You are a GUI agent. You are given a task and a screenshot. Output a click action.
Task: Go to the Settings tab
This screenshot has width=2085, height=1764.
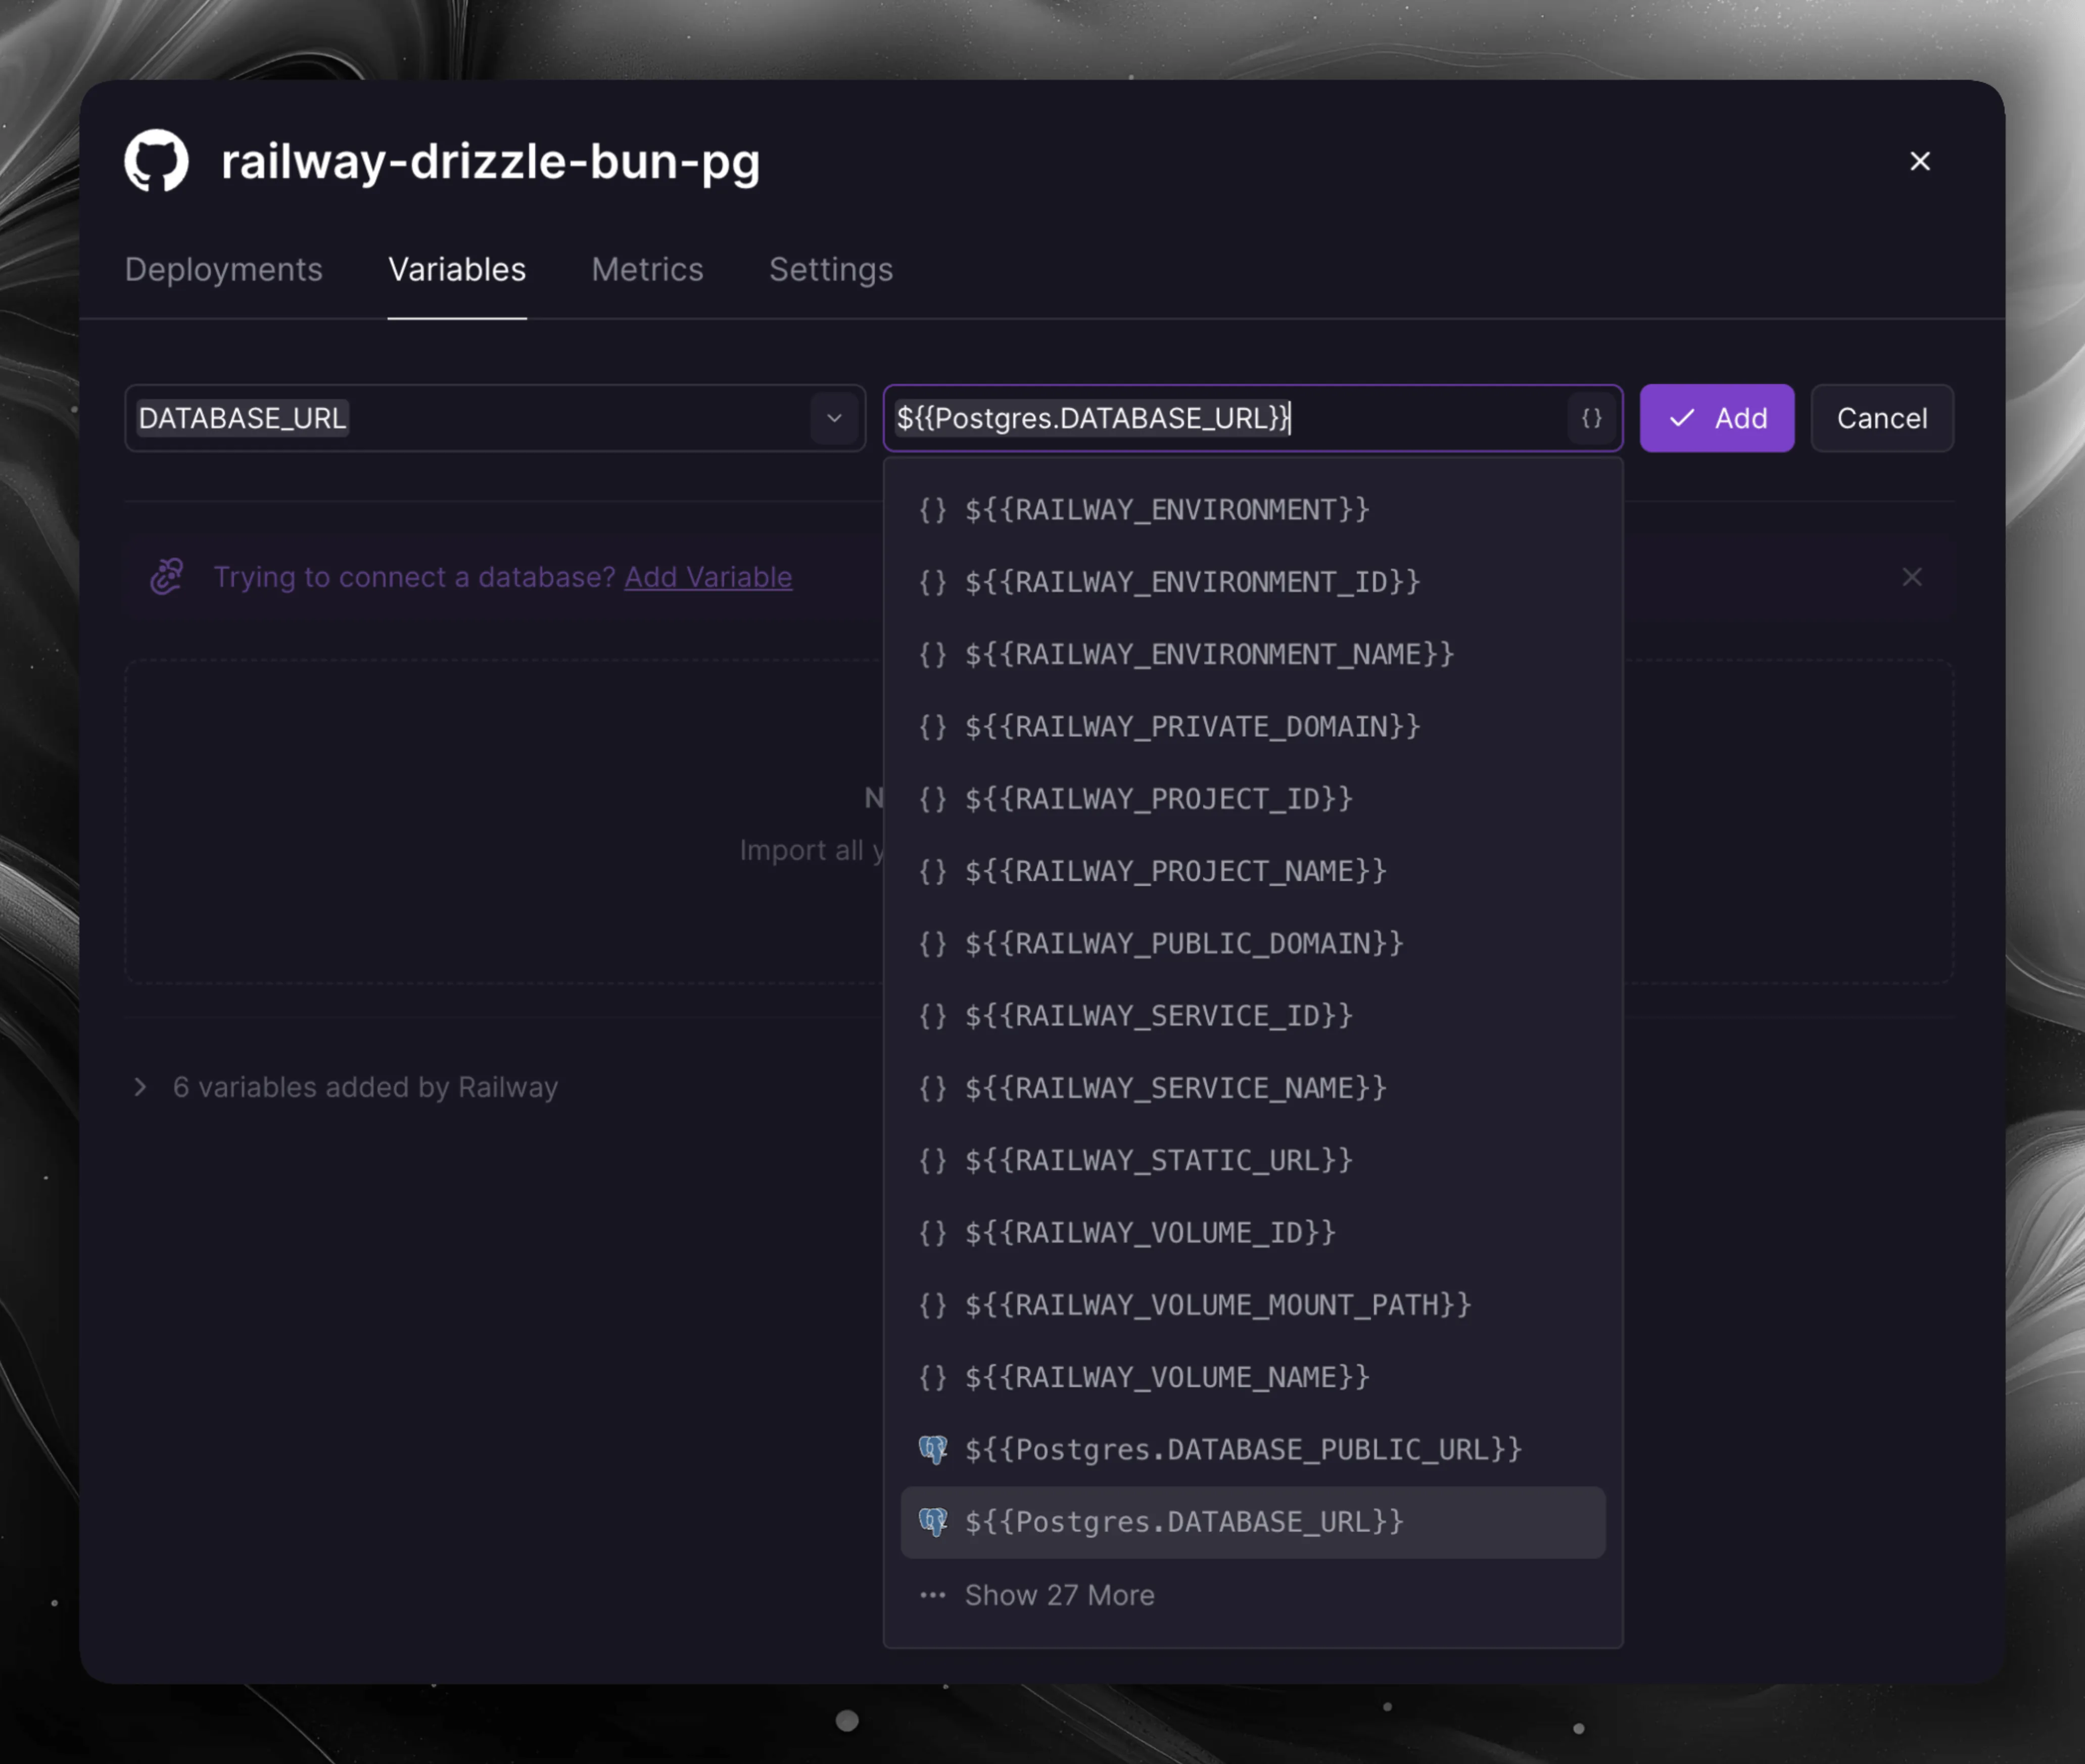pos(830,270)
